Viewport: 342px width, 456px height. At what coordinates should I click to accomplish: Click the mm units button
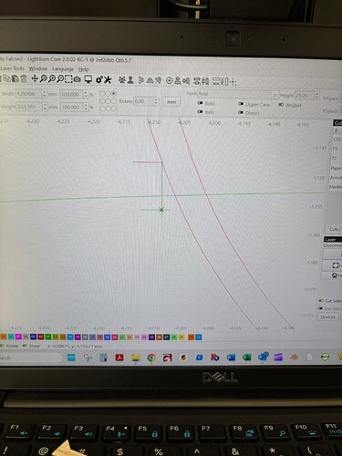click(x=171, y=102)
